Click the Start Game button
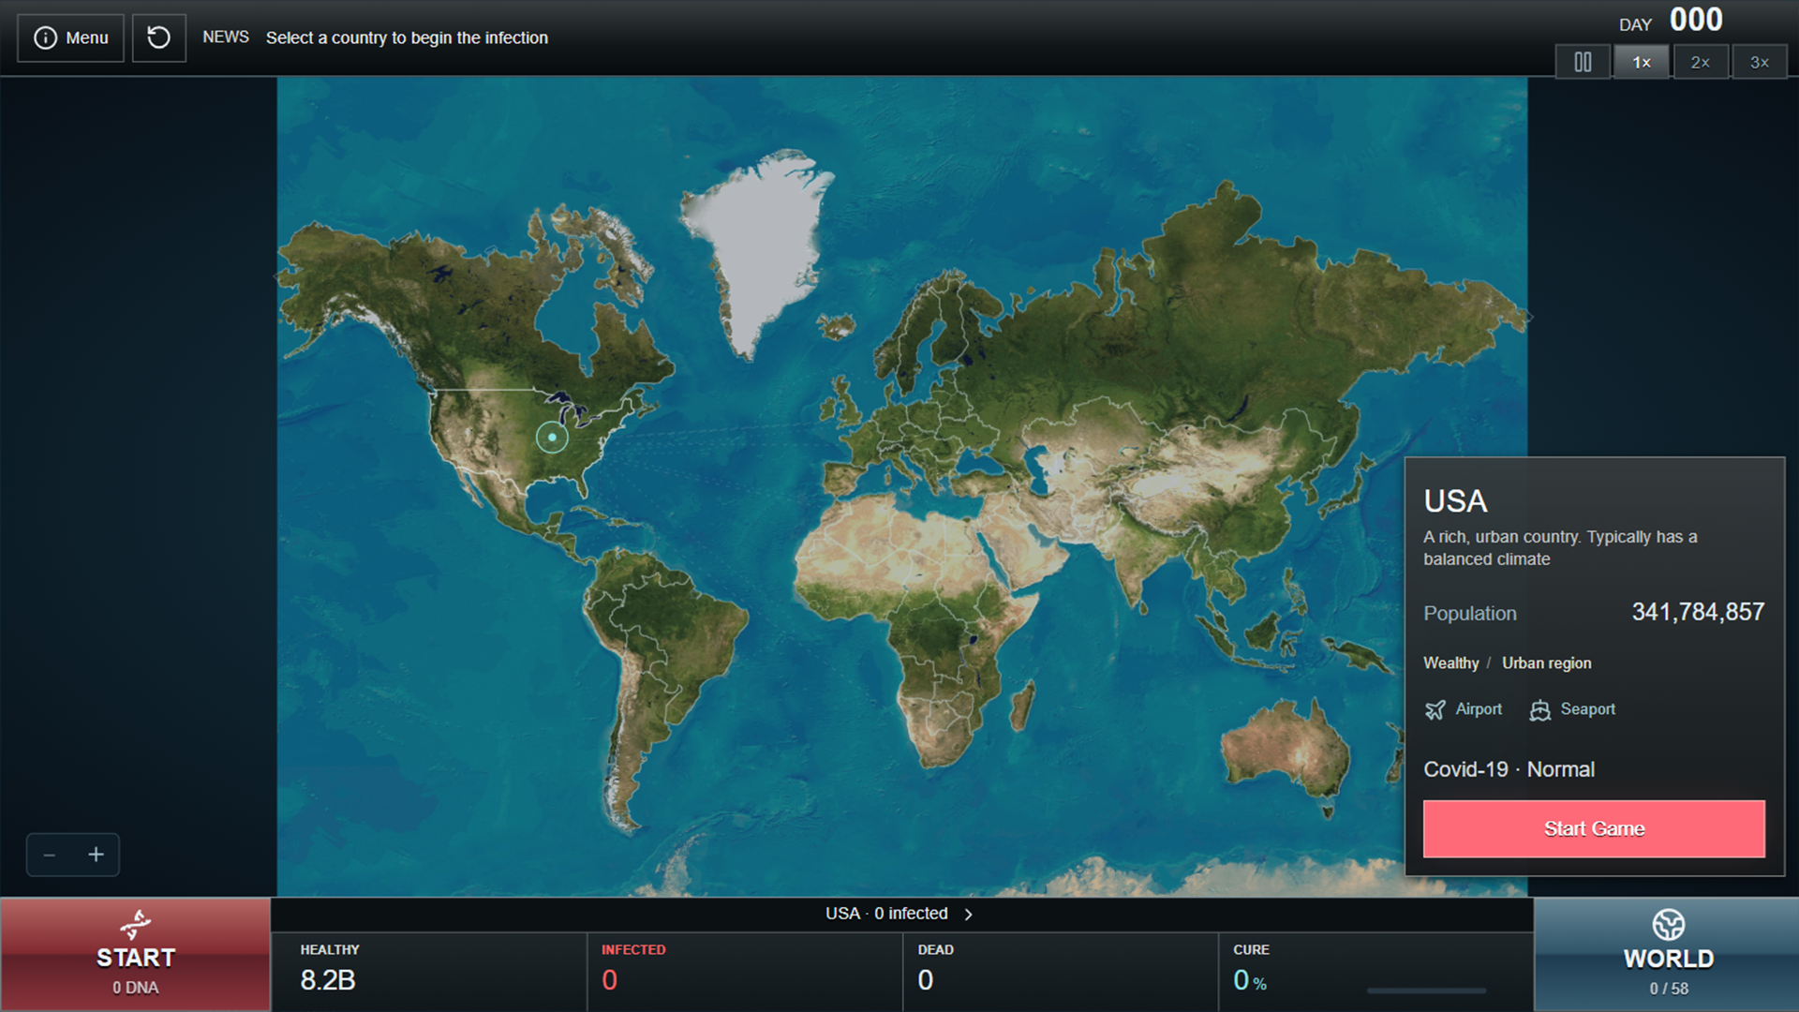The width and height of the screenshot is (1799, 1012). (x=1594, y=828)
